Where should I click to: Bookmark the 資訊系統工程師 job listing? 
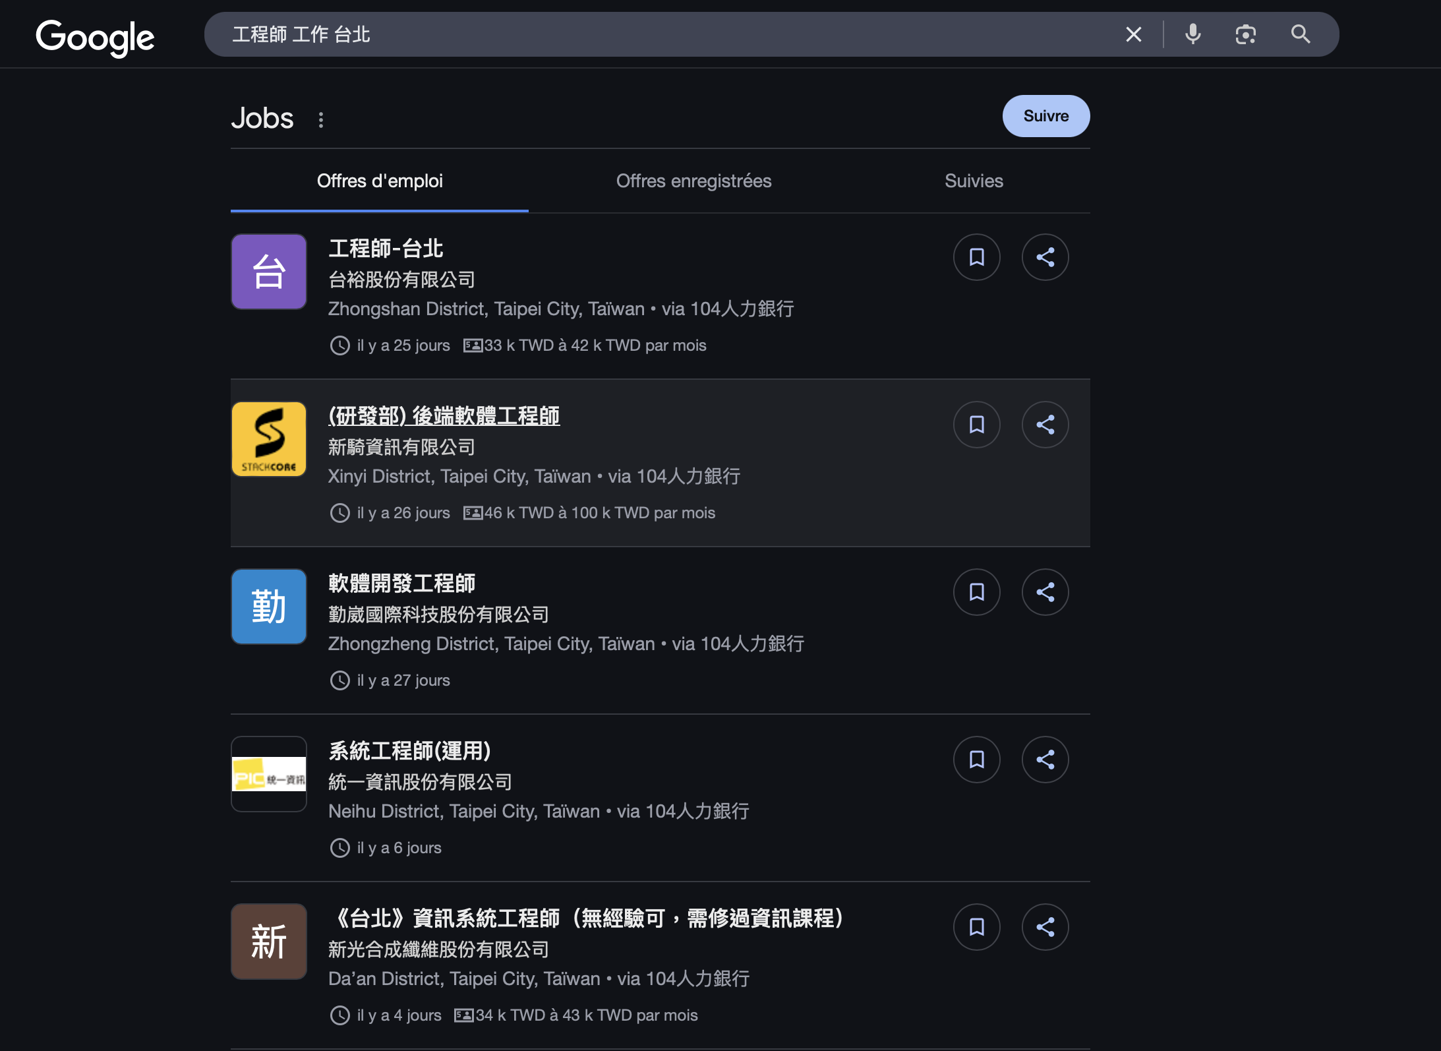[x=976, y=927]
